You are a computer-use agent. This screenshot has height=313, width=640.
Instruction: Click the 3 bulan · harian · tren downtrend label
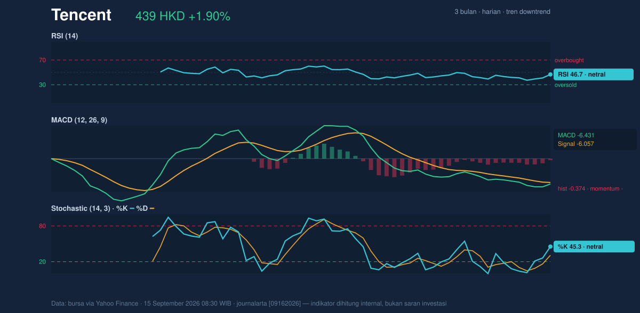click(502, 12)
